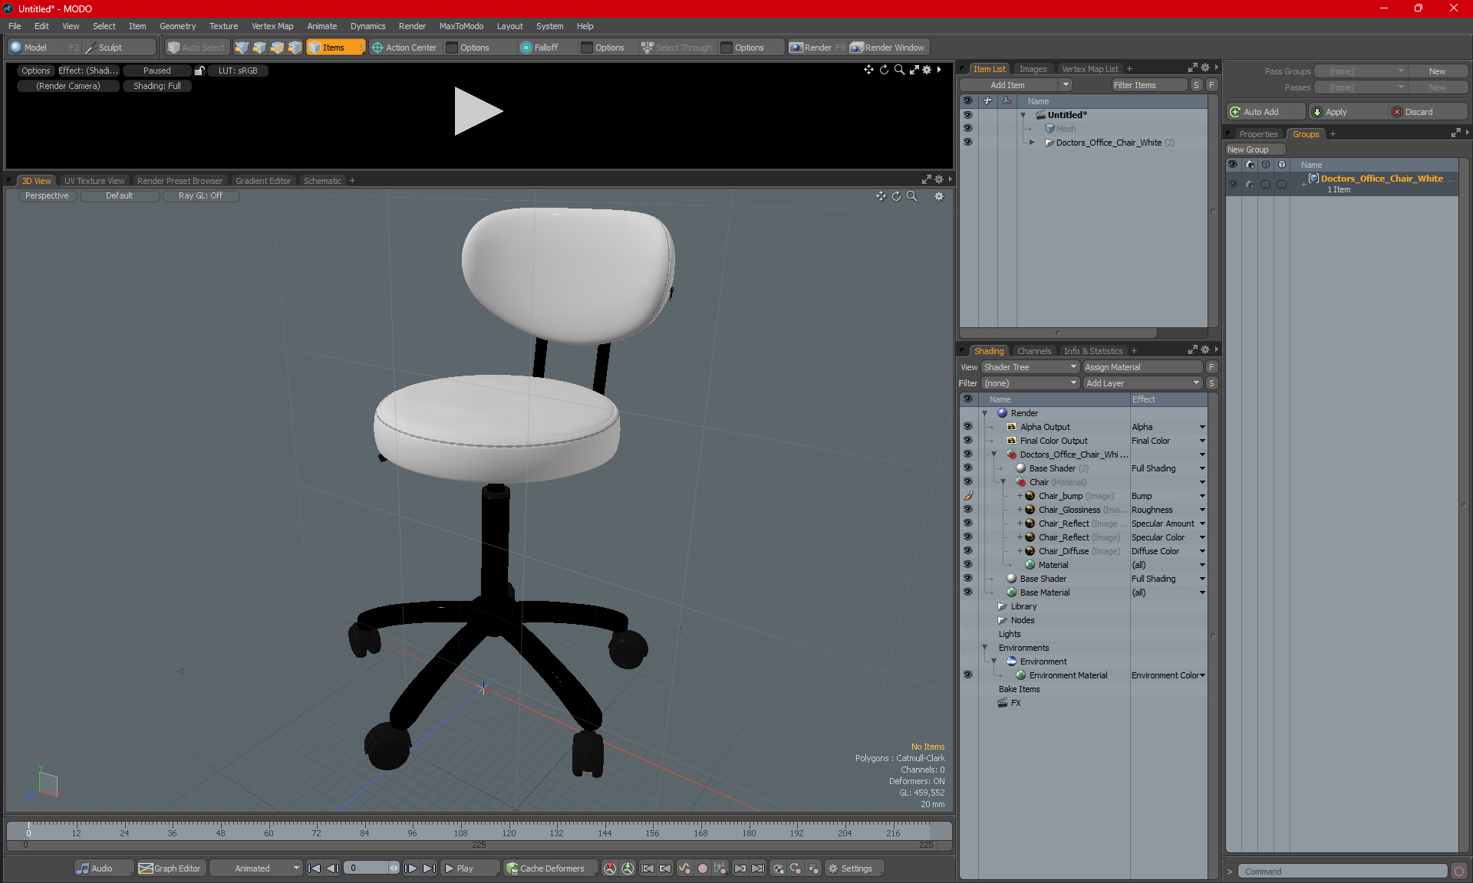This screenshot has width=1473, height=883.
Task: Open the Geometry menu
Action: click(177, 26)
